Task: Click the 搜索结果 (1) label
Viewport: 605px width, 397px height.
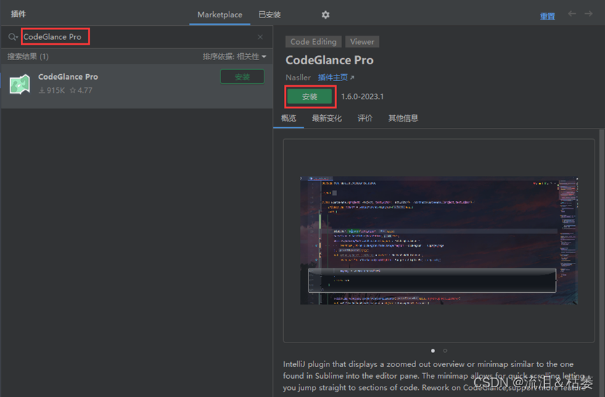Action: (28, 57)
